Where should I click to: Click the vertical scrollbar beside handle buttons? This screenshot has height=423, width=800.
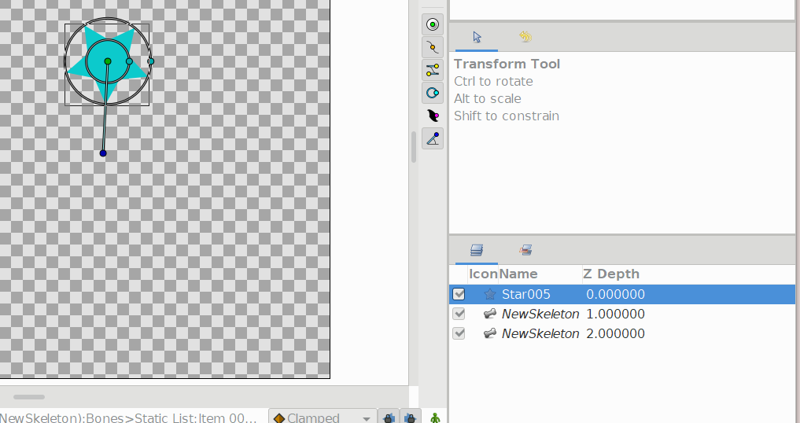point(414,147)
